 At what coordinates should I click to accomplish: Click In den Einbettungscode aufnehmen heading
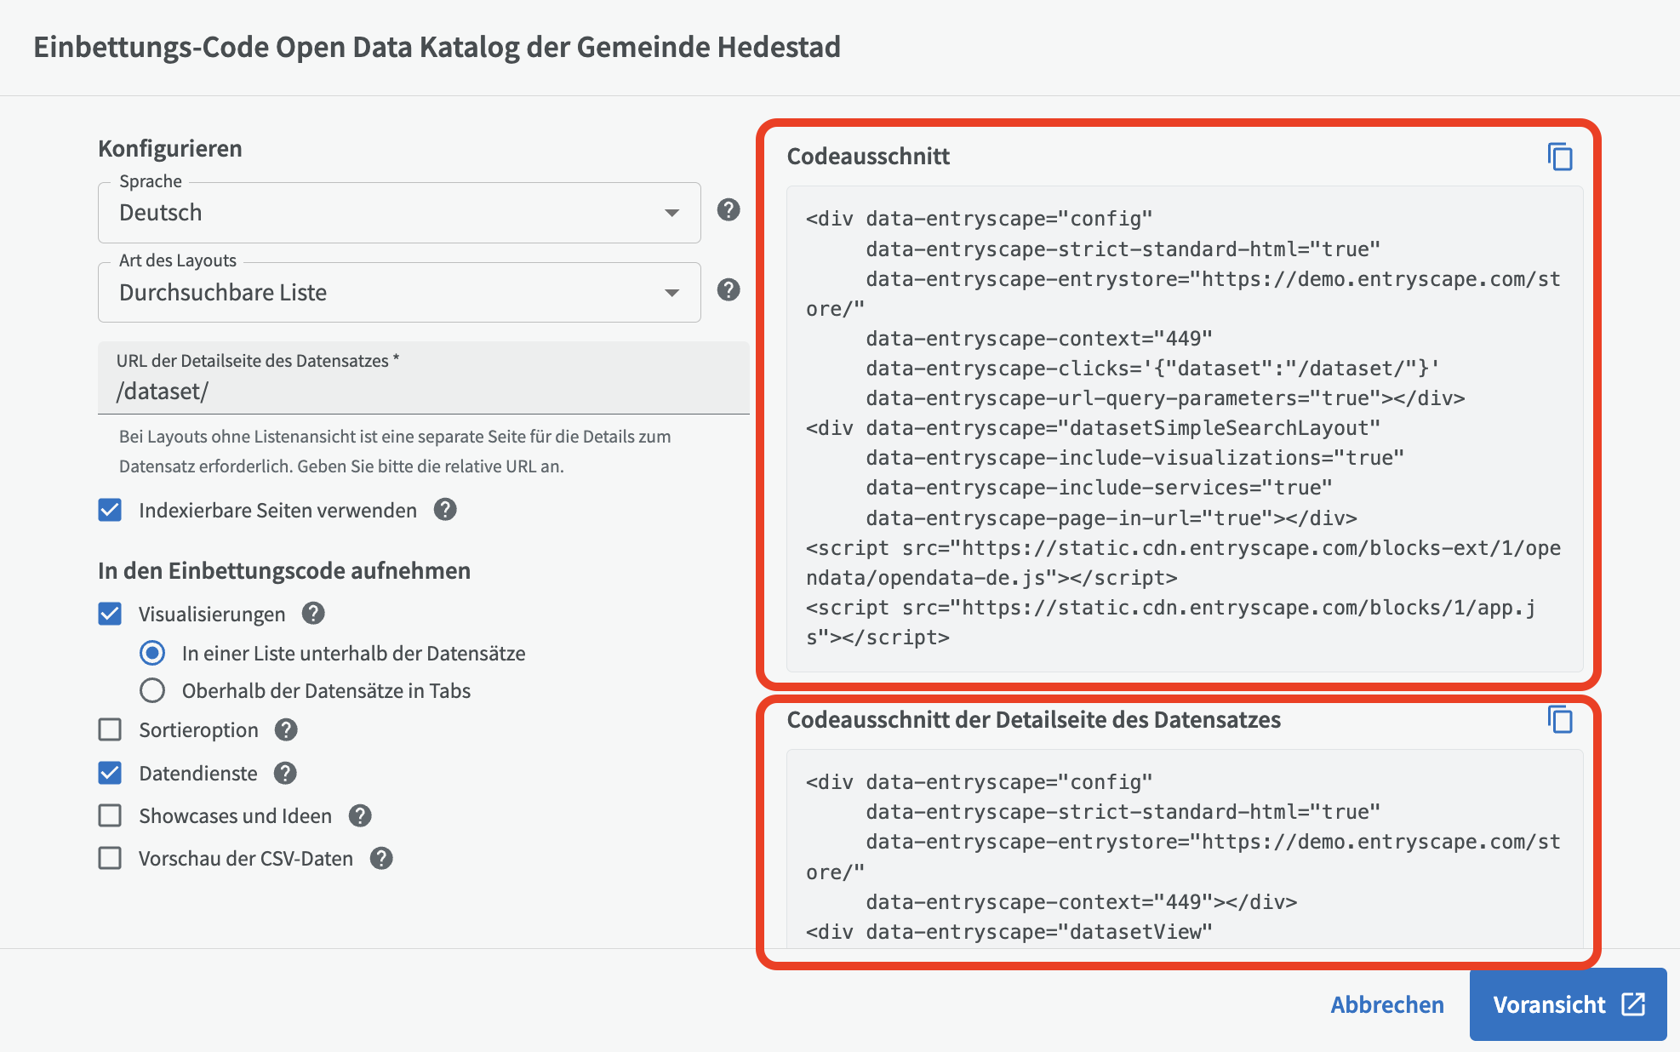click(x=284, y=571)
